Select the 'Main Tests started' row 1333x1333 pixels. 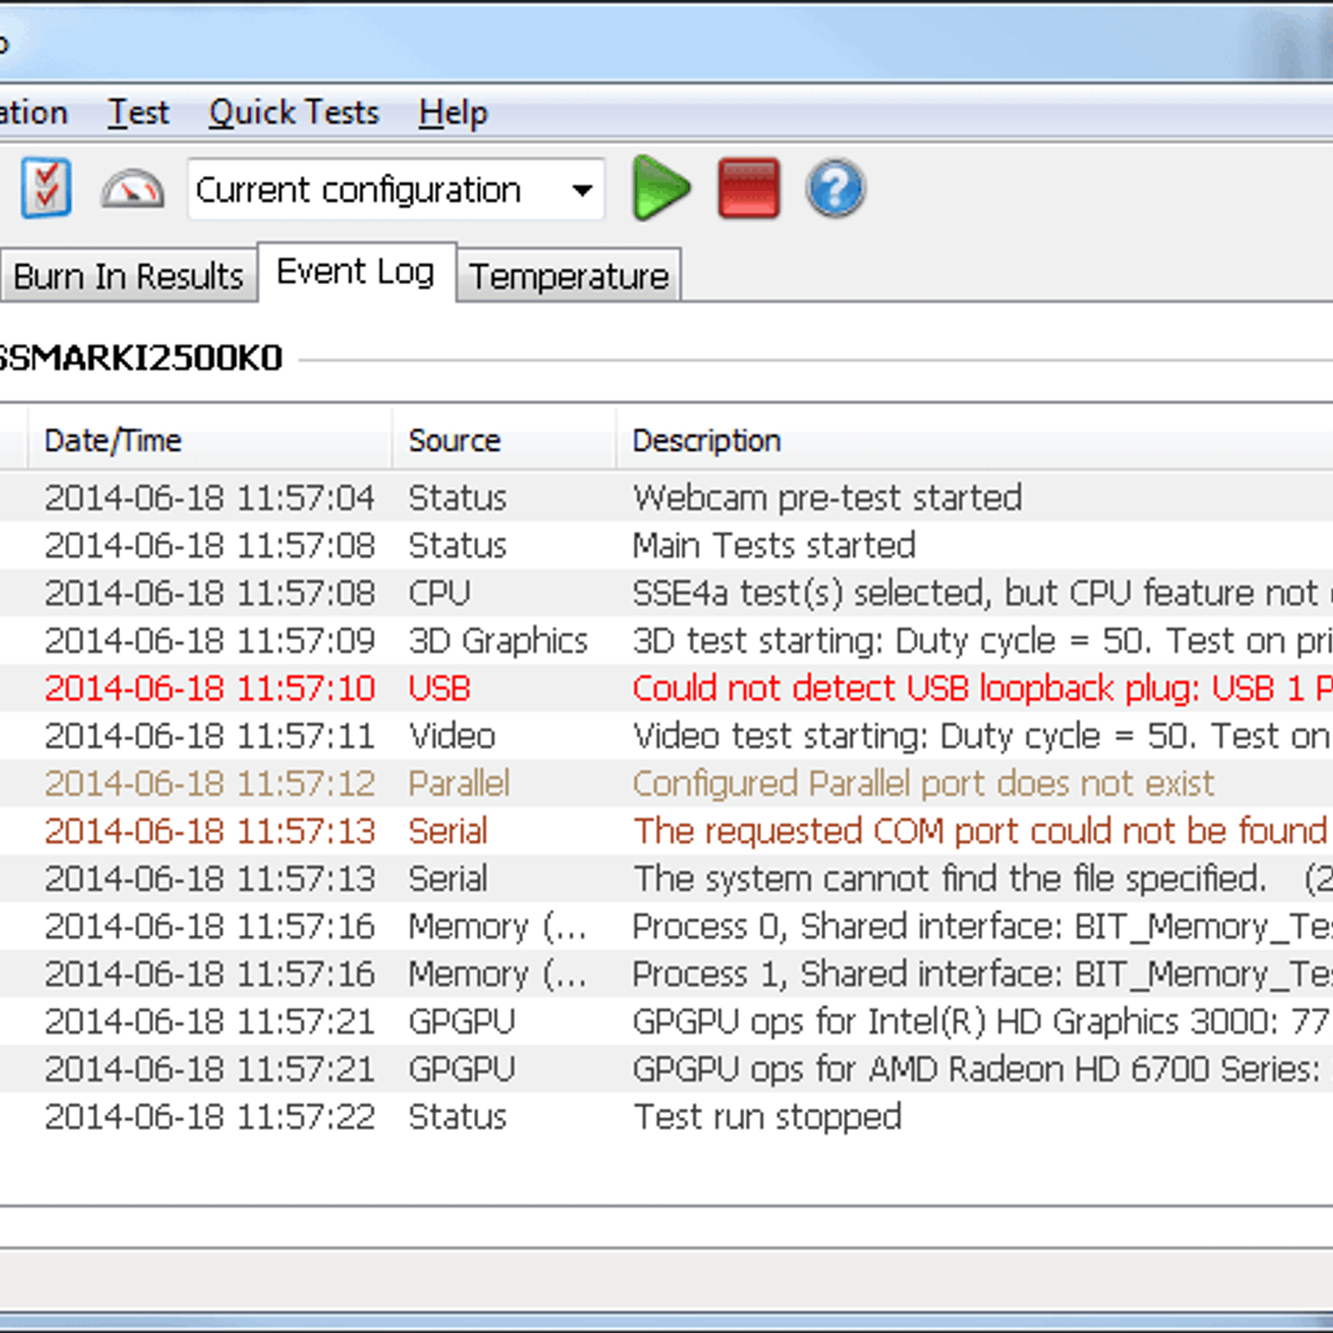(x=666, y=545)
